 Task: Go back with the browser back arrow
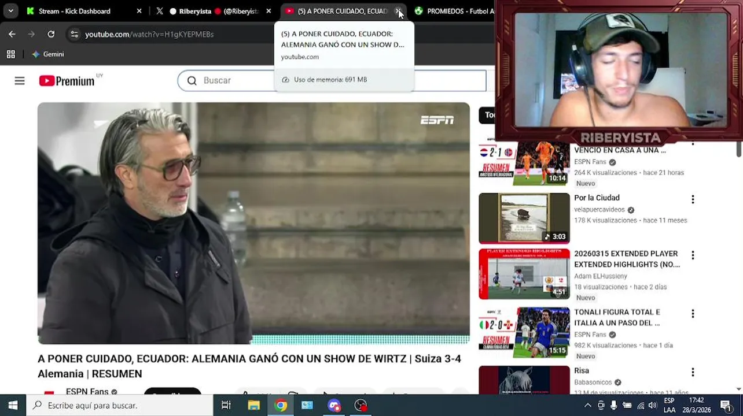[x=12, y=34]
